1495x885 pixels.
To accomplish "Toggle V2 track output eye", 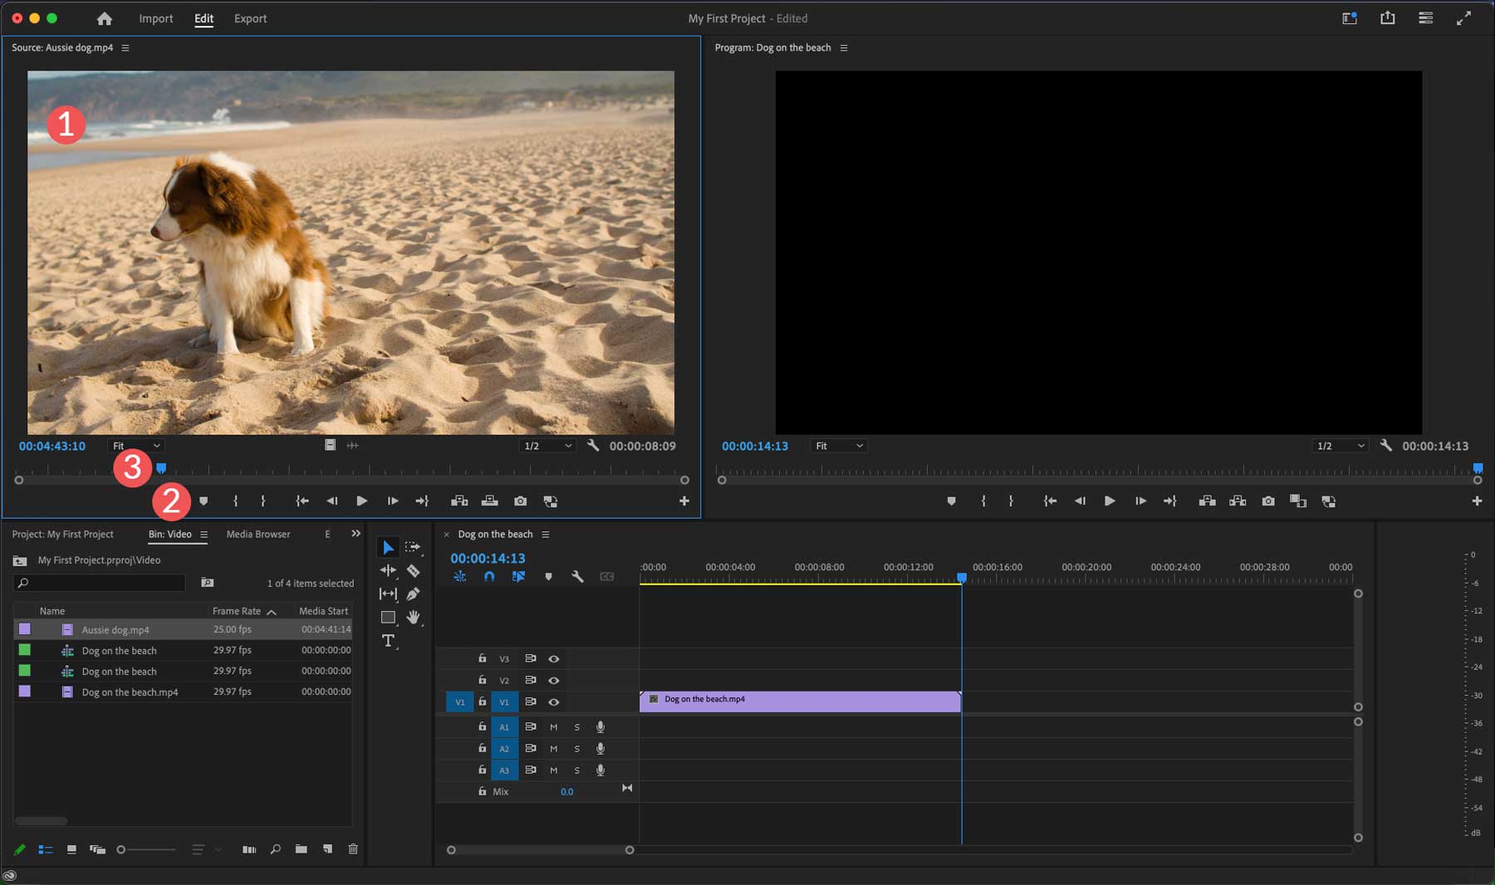I will [554, 681].
